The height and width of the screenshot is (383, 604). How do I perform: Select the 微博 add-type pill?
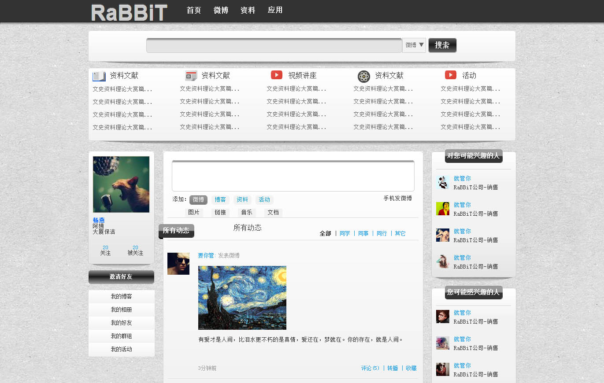click(x=198, y=200)
